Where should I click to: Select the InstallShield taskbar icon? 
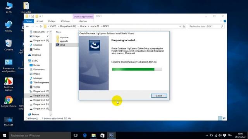[111, 136]
